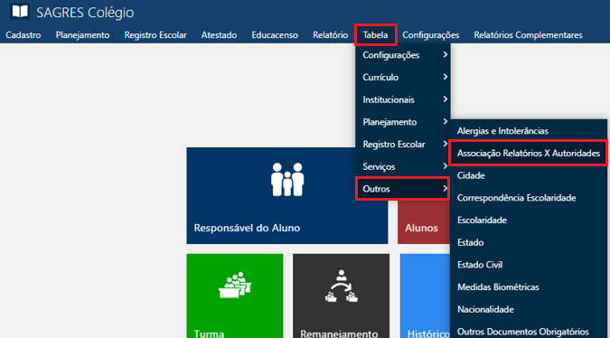Image resolution: width=610 pixels, height=338 pixels.
Task: Expand Configurações submenu under Tabela
Action: [x=403, y=55]
